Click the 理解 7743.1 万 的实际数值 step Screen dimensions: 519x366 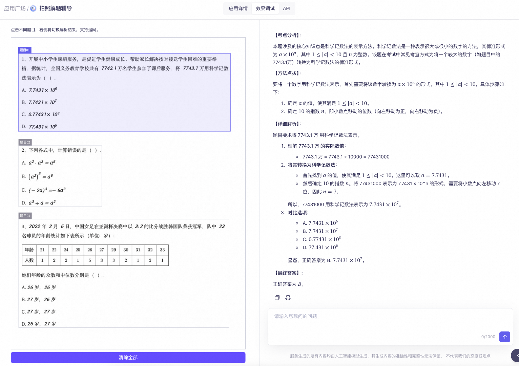click(317, 146)
